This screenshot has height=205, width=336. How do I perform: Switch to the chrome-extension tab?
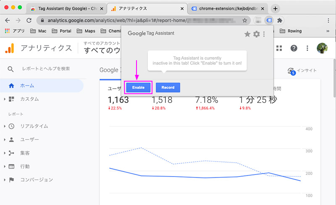pyautogui.click(x=228, y=8)
